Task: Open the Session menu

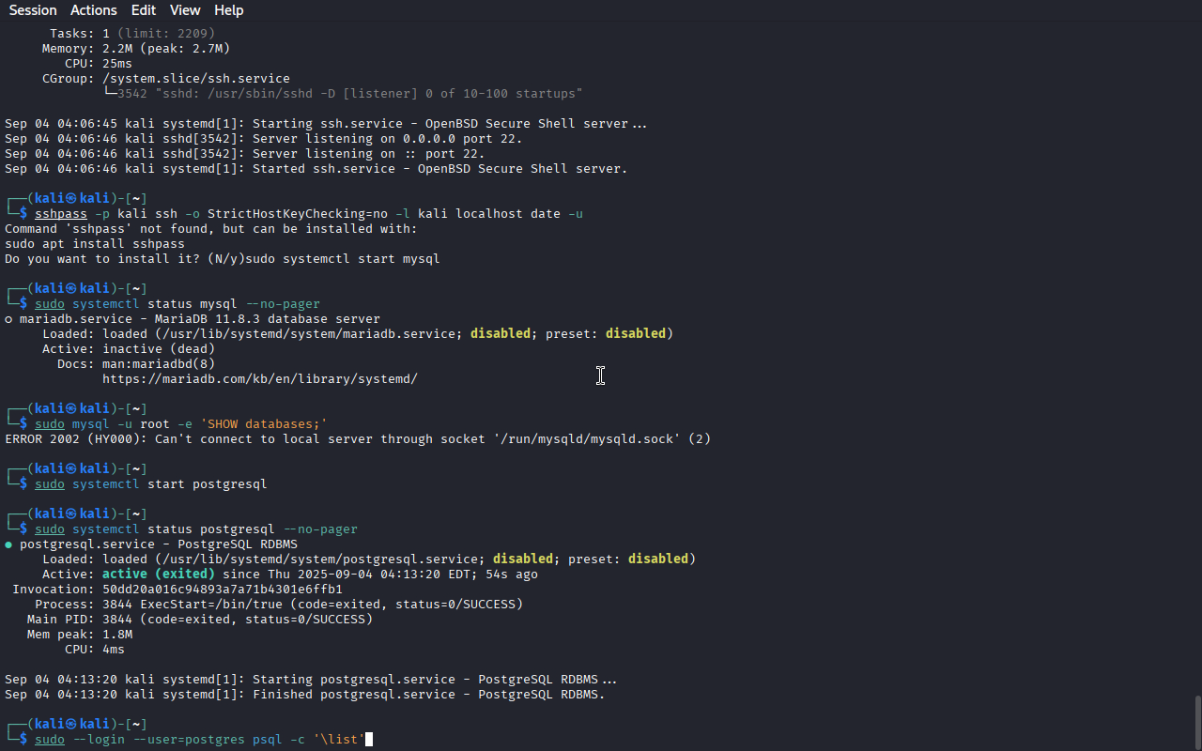Action: (x=33, y=10)
